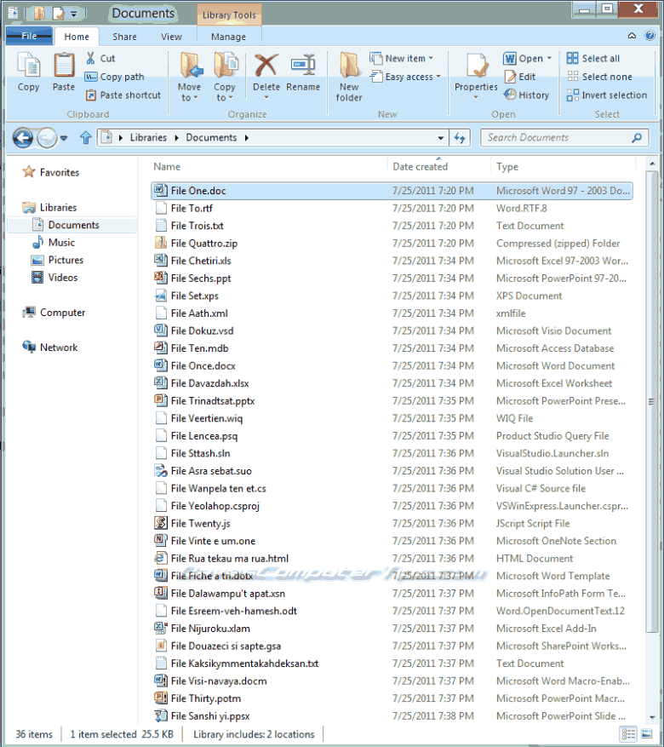Open the Delete dropdown arrow
The height and width of the screenshot is (747, 664).
[266, 98]
